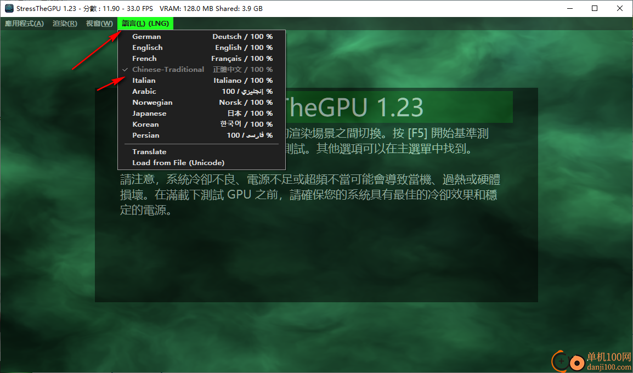Close the 語言(L) (LNG) menu
633x373 pixels.
145,24
